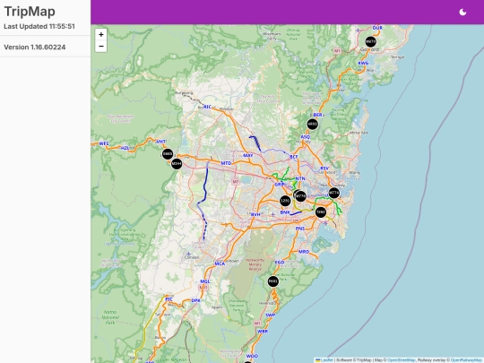This screenshot has width=484, height=363.
Task: Click the RSV station label
Action: [x=324, y=169]
